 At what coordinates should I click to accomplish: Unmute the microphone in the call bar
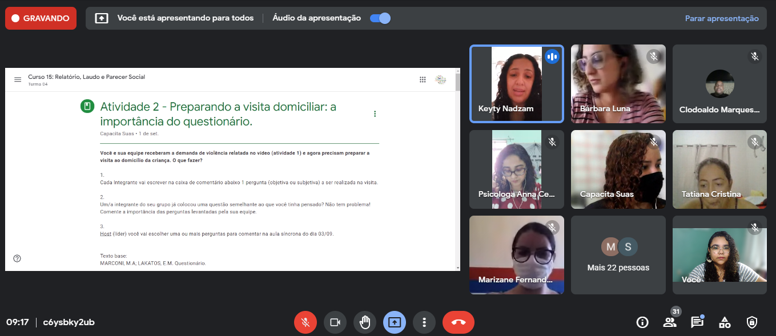pyautogui.click(x=305, y=322)
